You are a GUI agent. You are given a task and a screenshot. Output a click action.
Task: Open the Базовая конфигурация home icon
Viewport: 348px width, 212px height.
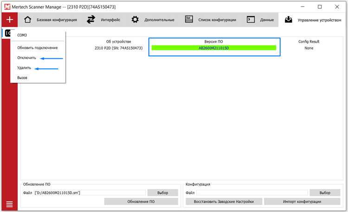(28, 20)
